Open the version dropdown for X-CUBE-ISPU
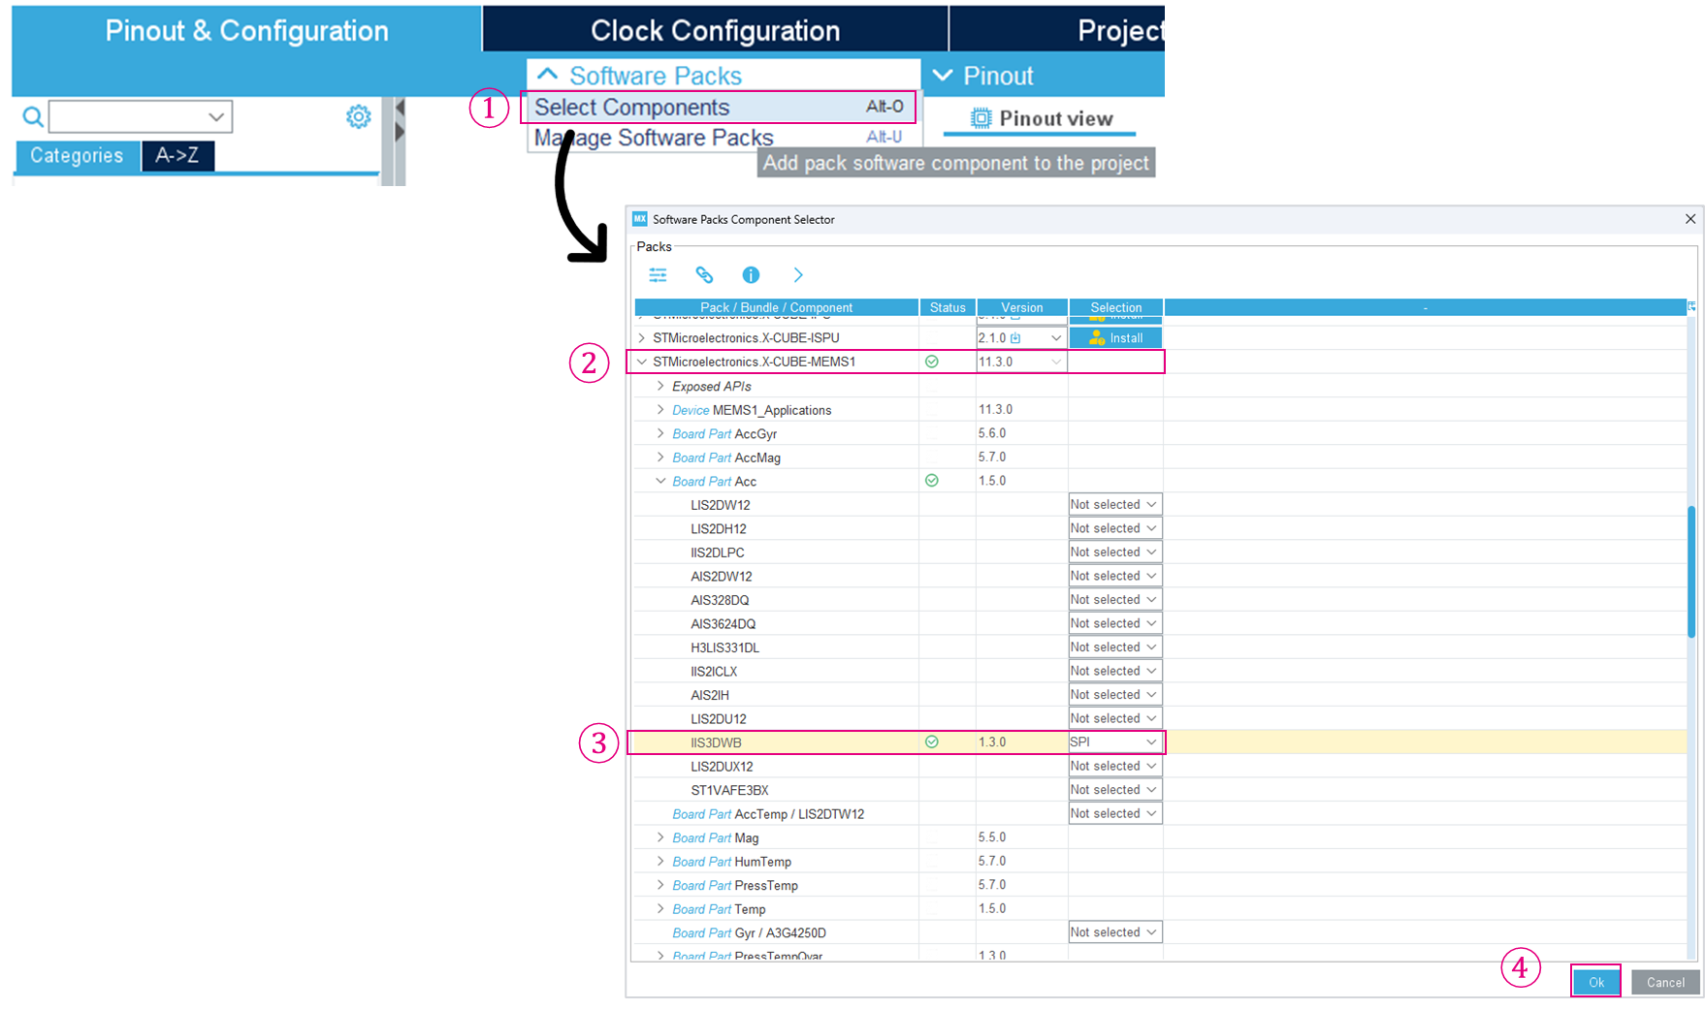This screenshot has width=1705, height=1010. (x=1055, y=338)
